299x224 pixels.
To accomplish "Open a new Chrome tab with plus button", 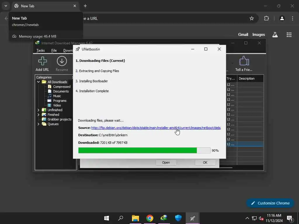I will (85, 6).
